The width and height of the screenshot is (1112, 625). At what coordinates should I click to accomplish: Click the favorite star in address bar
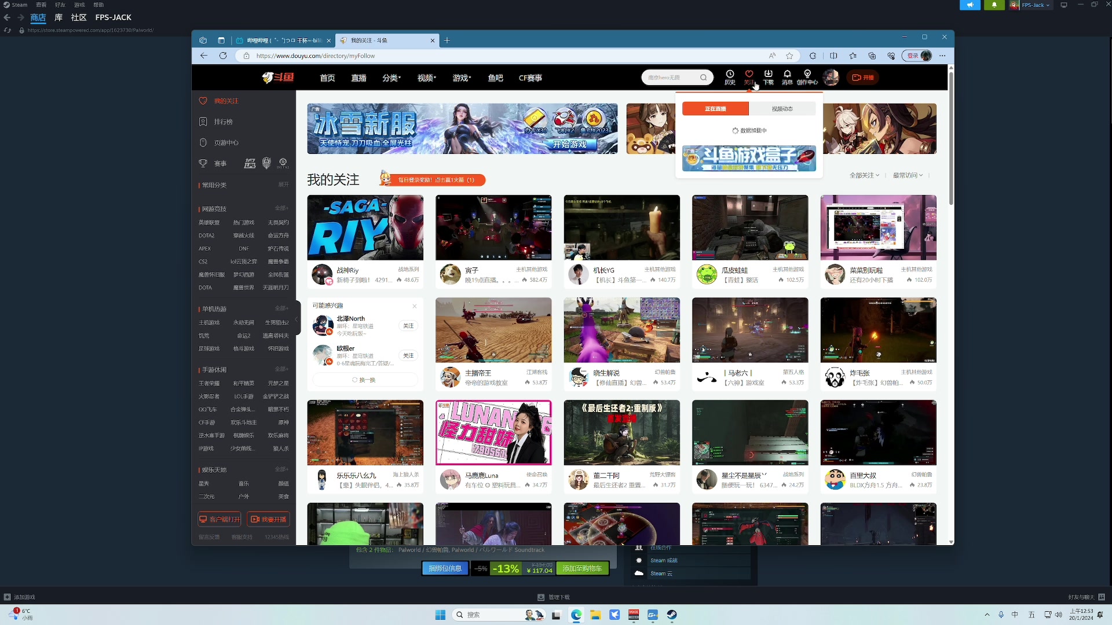click(x=789, y=56)
